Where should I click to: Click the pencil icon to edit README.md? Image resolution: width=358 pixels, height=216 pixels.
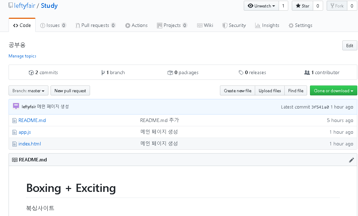(351, 160)
